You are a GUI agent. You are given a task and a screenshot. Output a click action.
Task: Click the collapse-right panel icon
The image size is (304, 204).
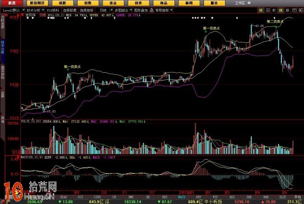tap(301, 10)
